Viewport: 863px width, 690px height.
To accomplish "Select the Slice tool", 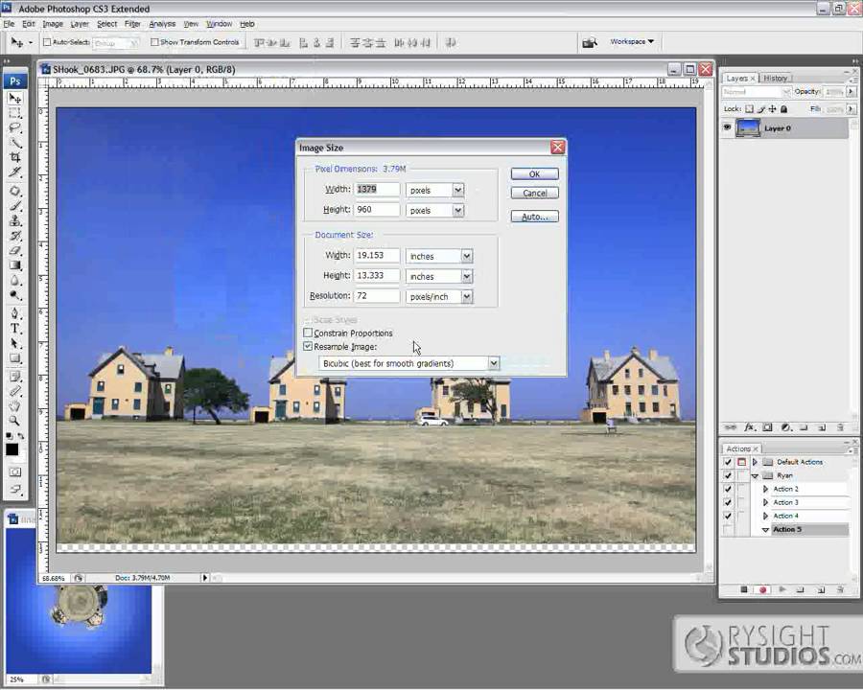I will coord(14,172).
